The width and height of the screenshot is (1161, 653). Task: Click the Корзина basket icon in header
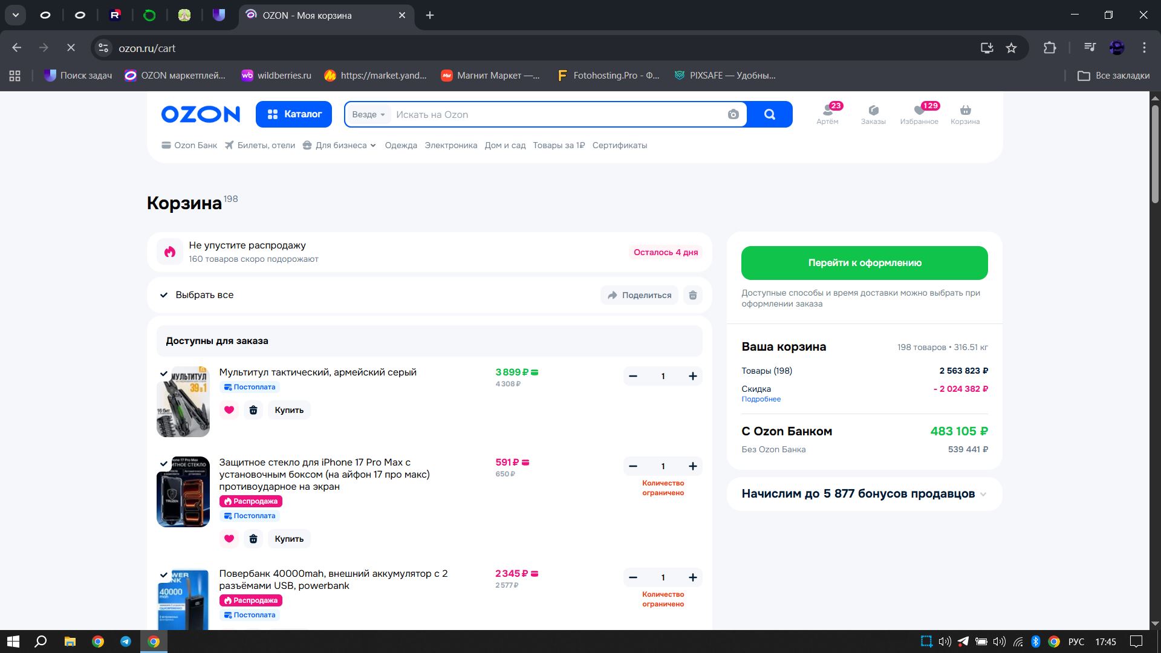(965, 111)
